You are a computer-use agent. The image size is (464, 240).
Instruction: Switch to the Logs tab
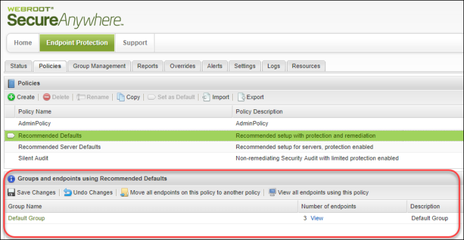(273, 66)
